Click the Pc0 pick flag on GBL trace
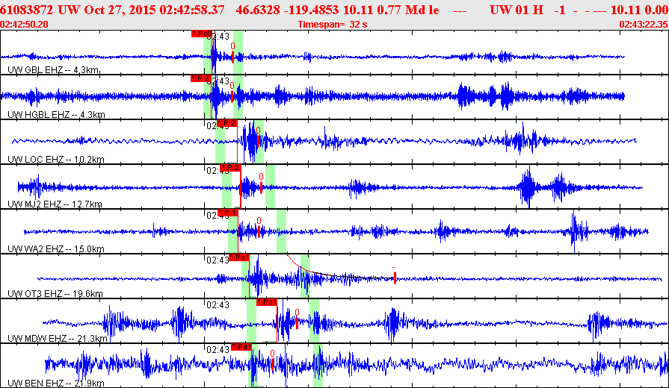 pyautogui.click(x=201, y=34)
